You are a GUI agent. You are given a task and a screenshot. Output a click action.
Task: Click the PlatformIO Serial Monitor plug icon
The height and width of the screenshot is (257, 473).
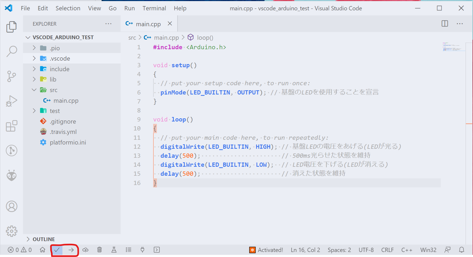(x=143, y=250)
